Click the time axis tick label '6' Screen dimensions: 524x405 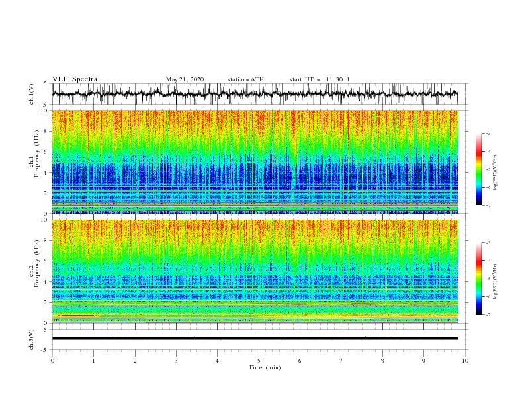[300, 361]
